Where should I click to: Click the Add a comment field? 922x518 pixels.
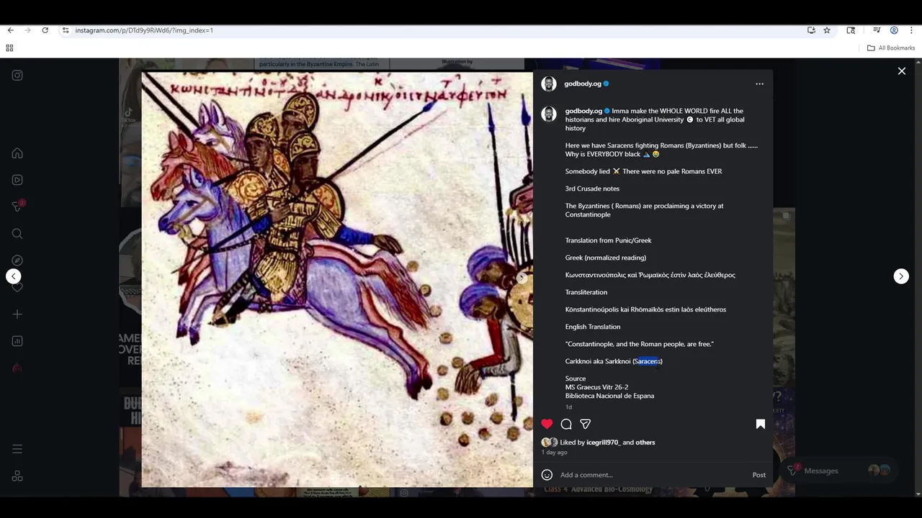tap(652, 475)
